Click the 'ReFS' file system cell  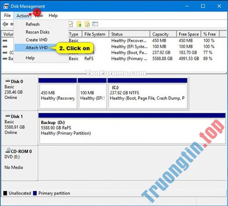point(89,59)
